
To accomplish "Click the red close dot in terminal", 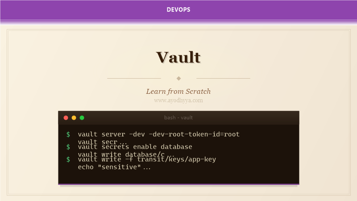I will 66,117.
